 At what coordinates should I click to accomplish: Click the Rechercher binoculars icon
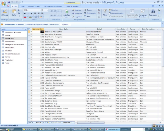coord(153,12)
